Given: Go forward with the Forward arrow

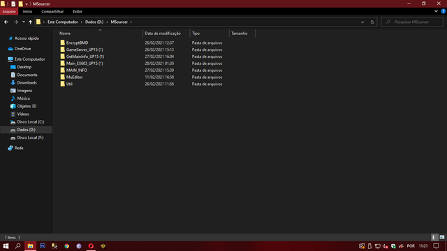Looking at the screenshot, I should pyautogui.click(x=16, y=22).
